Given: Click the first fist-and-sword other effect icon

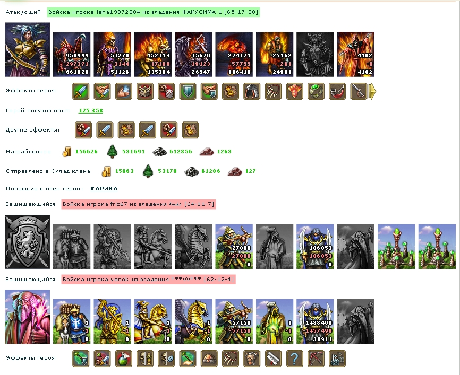Looking at the screenshot, I should (x=83, y=130).
